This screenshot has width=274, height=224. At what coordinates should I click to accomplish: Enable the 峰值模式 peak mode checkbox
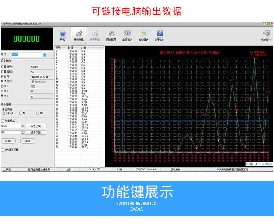click(x=3, y=120)
